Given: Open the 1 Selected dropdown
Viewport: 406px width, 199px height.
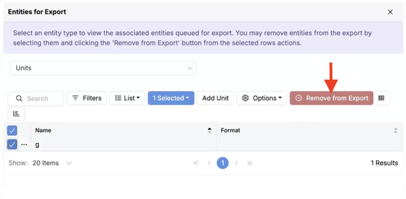Looking at the screenshot, I should point(171,98).
